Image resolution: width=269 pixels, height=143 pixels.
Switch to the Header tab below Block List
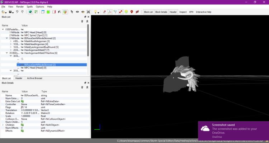click(x=19, y=78)
